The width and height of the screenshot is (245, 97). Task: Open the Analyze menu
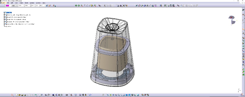(32, 3)
